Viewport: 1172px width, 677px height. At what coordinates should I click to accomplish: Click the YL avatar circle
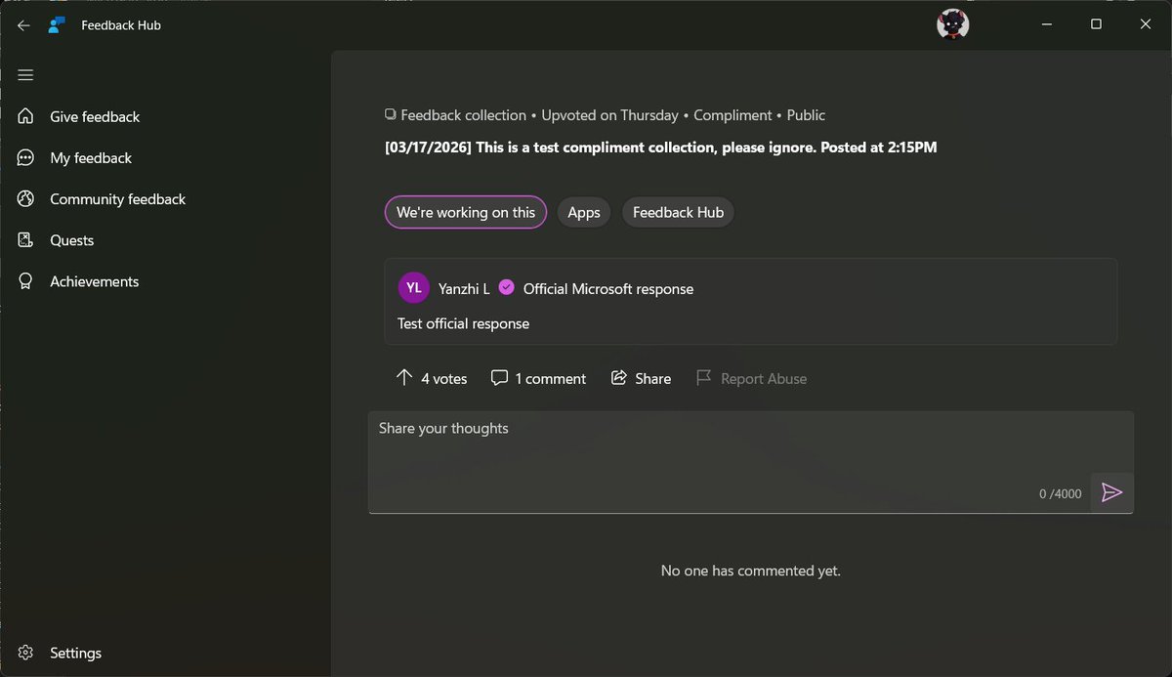414,287
